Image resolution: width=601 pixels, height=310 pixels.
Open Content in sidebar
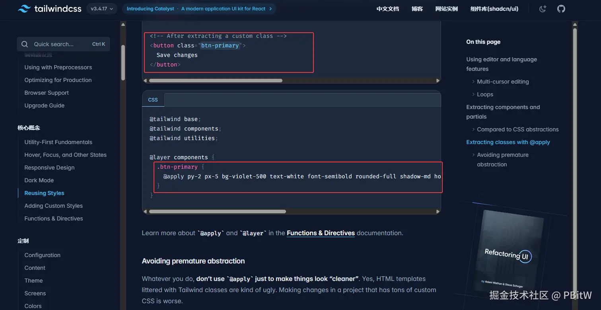pos(35,268)
